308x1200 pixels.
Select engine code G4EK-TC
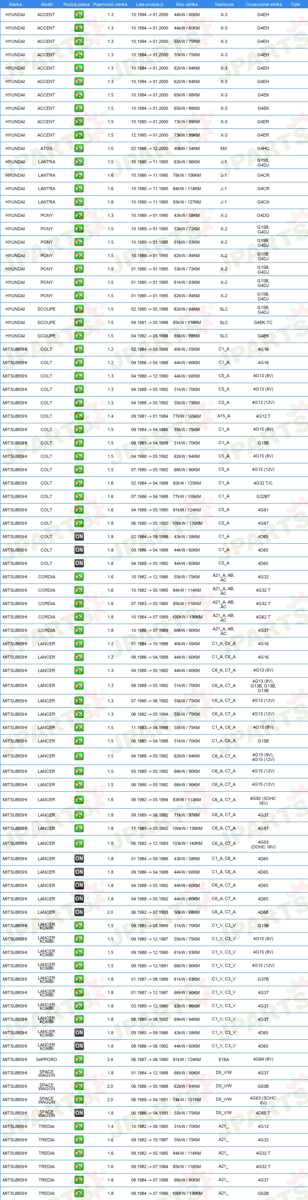pyautogui.click(x=263, y=322)
